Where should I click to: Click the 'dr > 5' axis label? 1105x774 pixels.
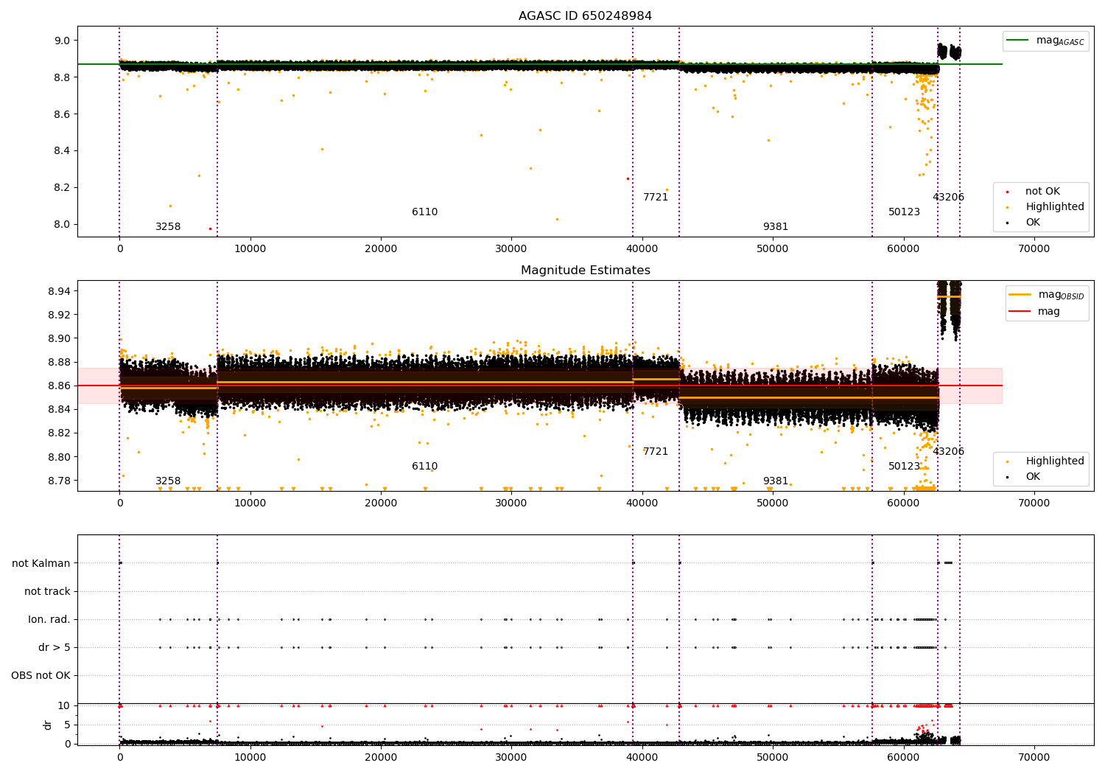point(55,648)
